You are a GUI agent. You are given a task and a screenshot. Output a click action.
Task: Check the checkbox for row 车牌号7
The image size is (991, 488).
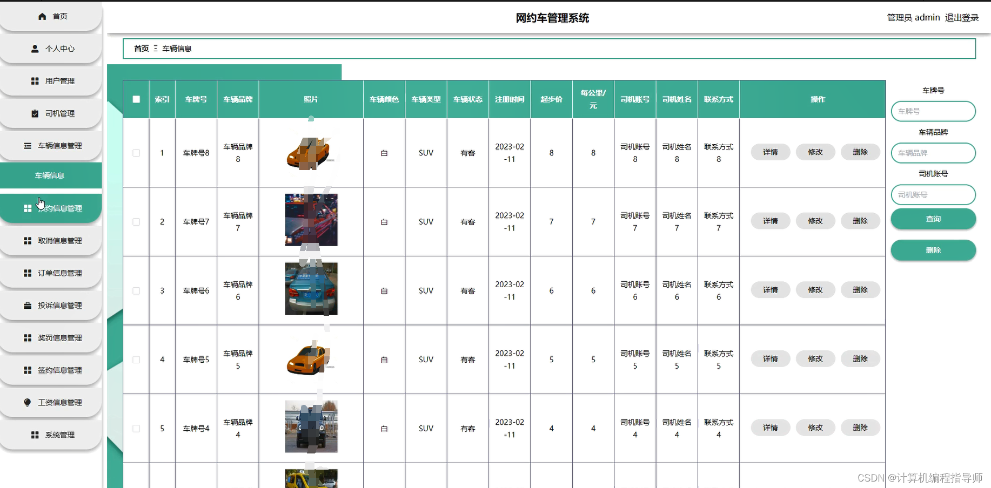click(x=136, y=222)
